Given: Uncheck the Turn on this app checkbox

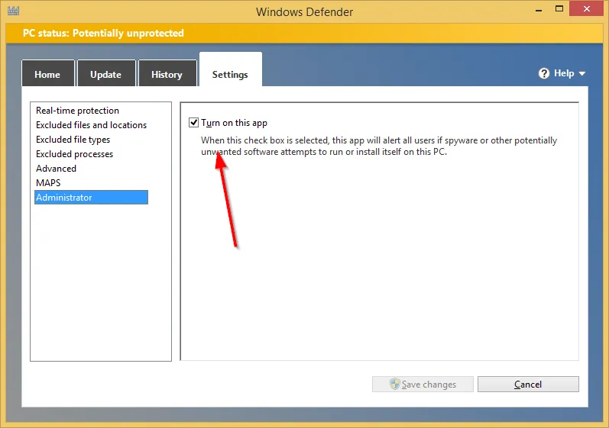Looking at the screenshot, I should pyautogui.click(x=194, y=123).
